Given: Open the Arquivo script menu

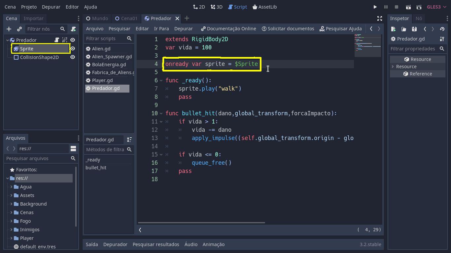Looking at the screenshot, I should 95,29.
